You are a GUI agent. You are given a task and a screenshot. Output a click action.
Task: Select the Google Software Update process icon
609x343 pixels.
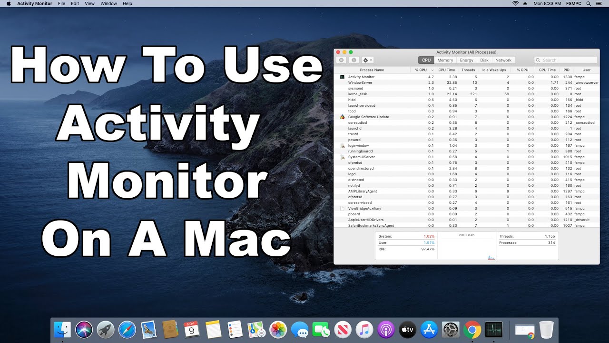[342, 117]
